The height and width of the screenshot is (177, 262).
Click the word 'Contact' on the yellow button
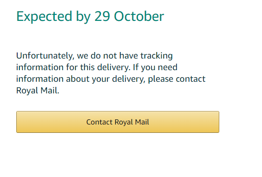(x=99, y=122)
